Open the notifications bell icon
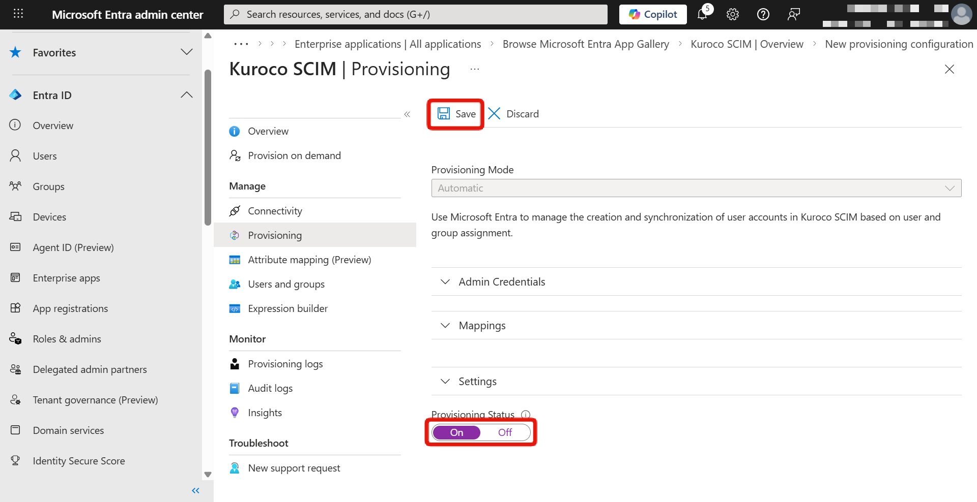 pyautogui.click(x=703, y=14)
